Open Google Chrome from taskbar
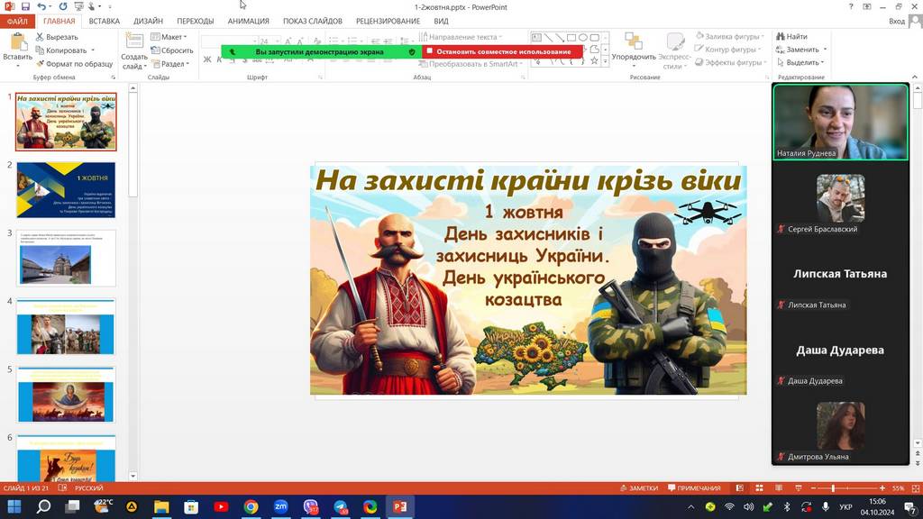 click(251, 506)
